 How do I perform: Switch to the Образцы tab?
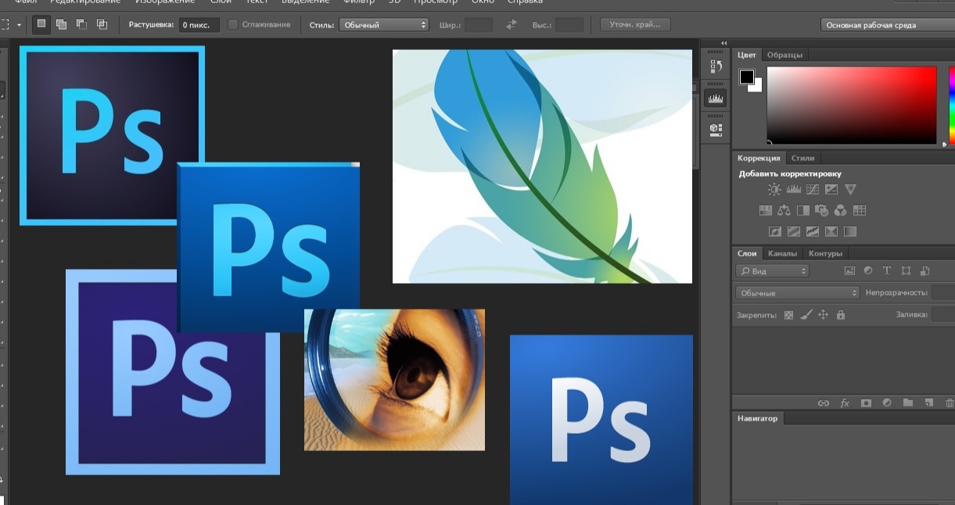(784, 55)
